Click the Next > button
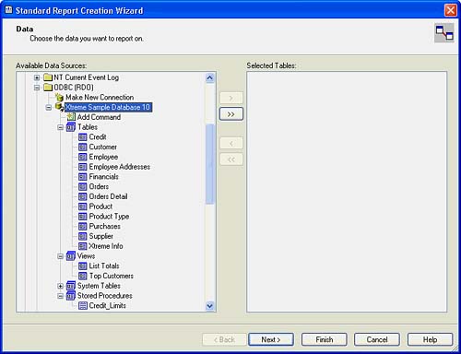Screen dimensions: 461x354 click(x=271, y=339)
